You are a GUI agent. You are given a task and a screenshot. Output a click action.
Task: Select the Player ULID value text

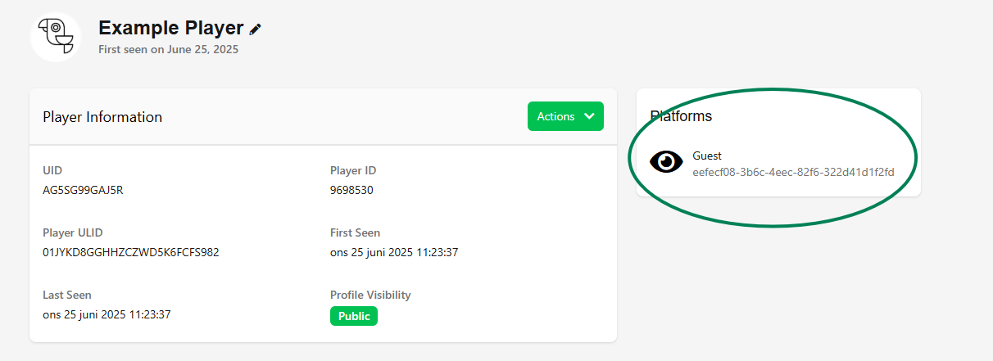[130, 252]
